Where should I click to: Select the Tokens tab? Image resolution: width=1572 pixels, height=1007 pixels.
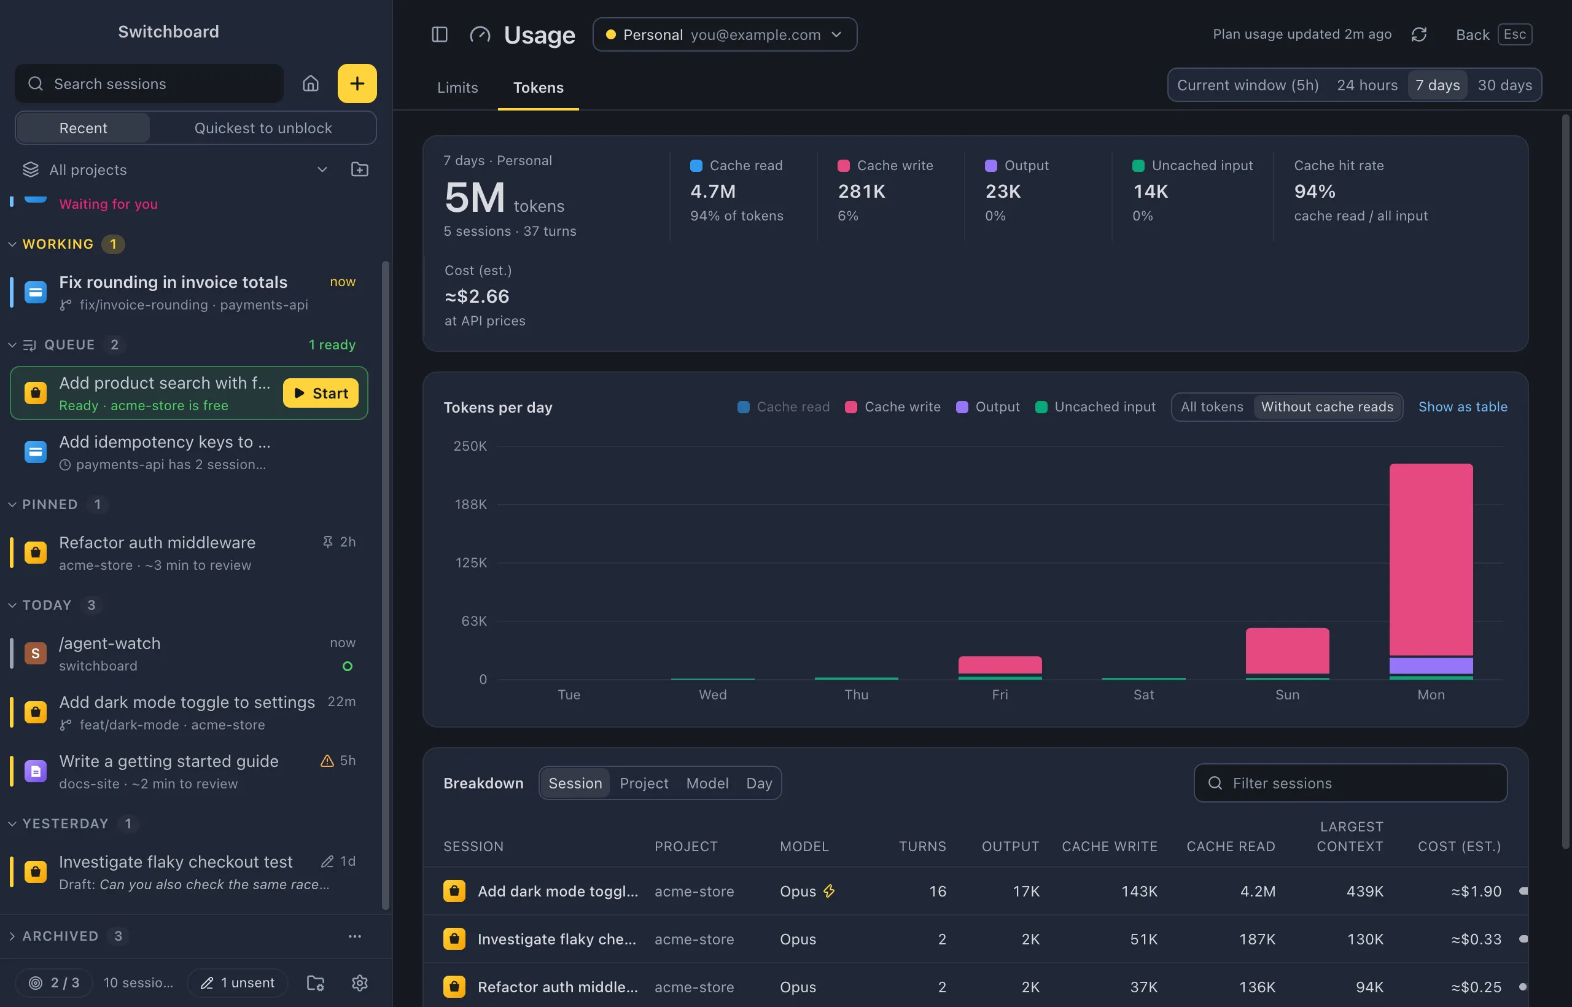(538, 87)
